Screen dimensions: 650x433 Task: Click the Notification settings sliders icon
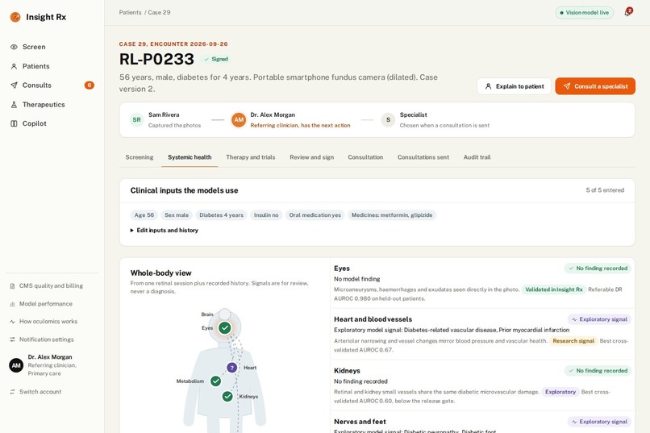pos(12,339)
